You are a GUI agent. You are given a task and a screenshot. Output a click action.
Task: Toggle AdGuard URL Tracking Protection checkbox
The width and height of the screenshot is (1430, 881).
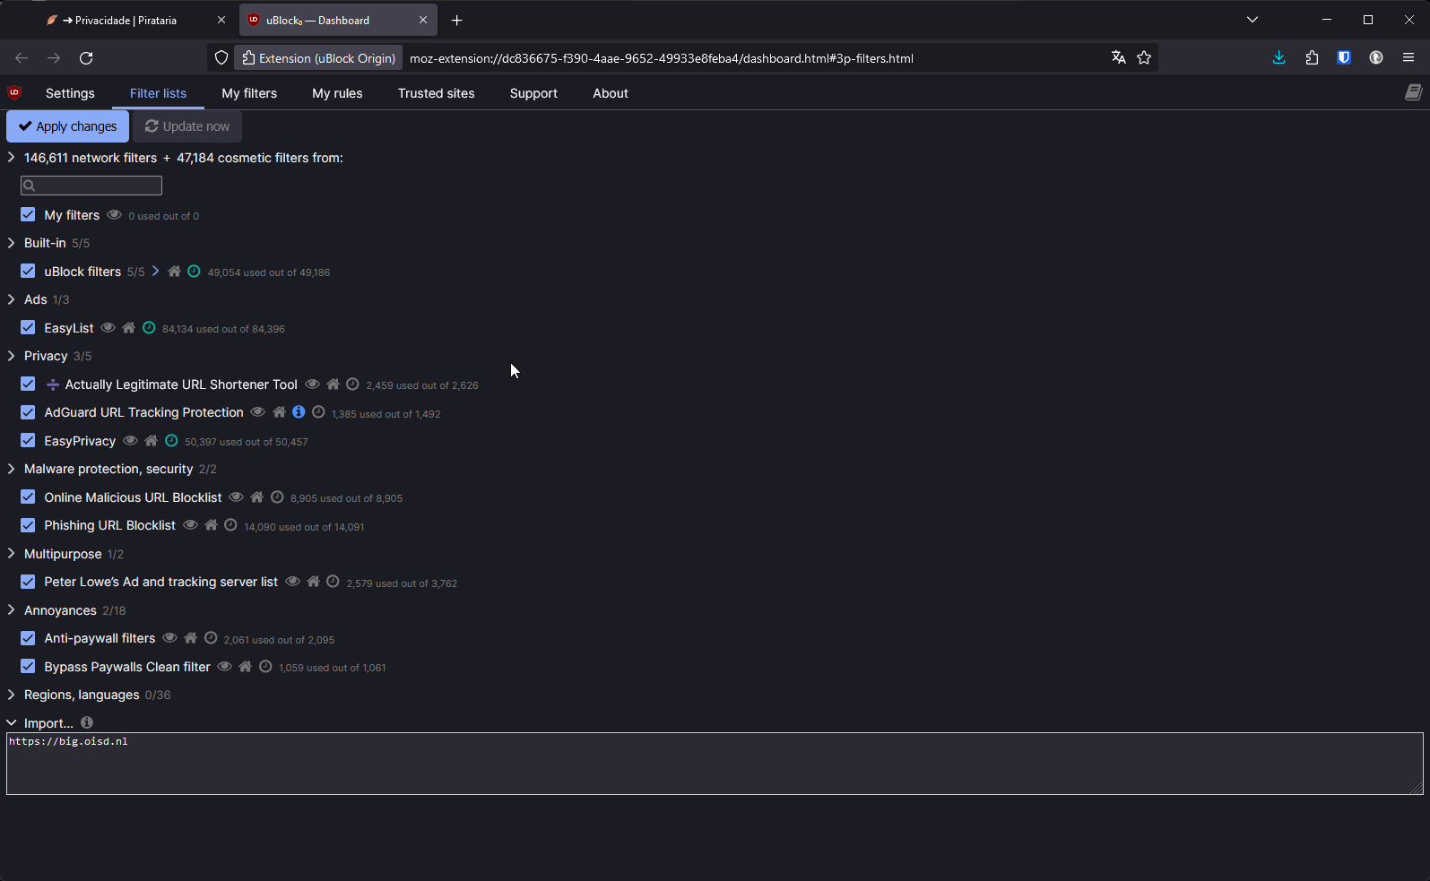(28, 412)
